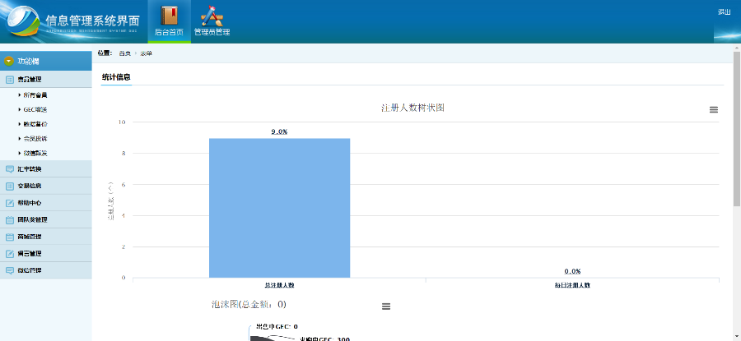Click the 求购中GEC: 300 label
This screenshot has width=741, height=341.
click(x=324, y=339)
